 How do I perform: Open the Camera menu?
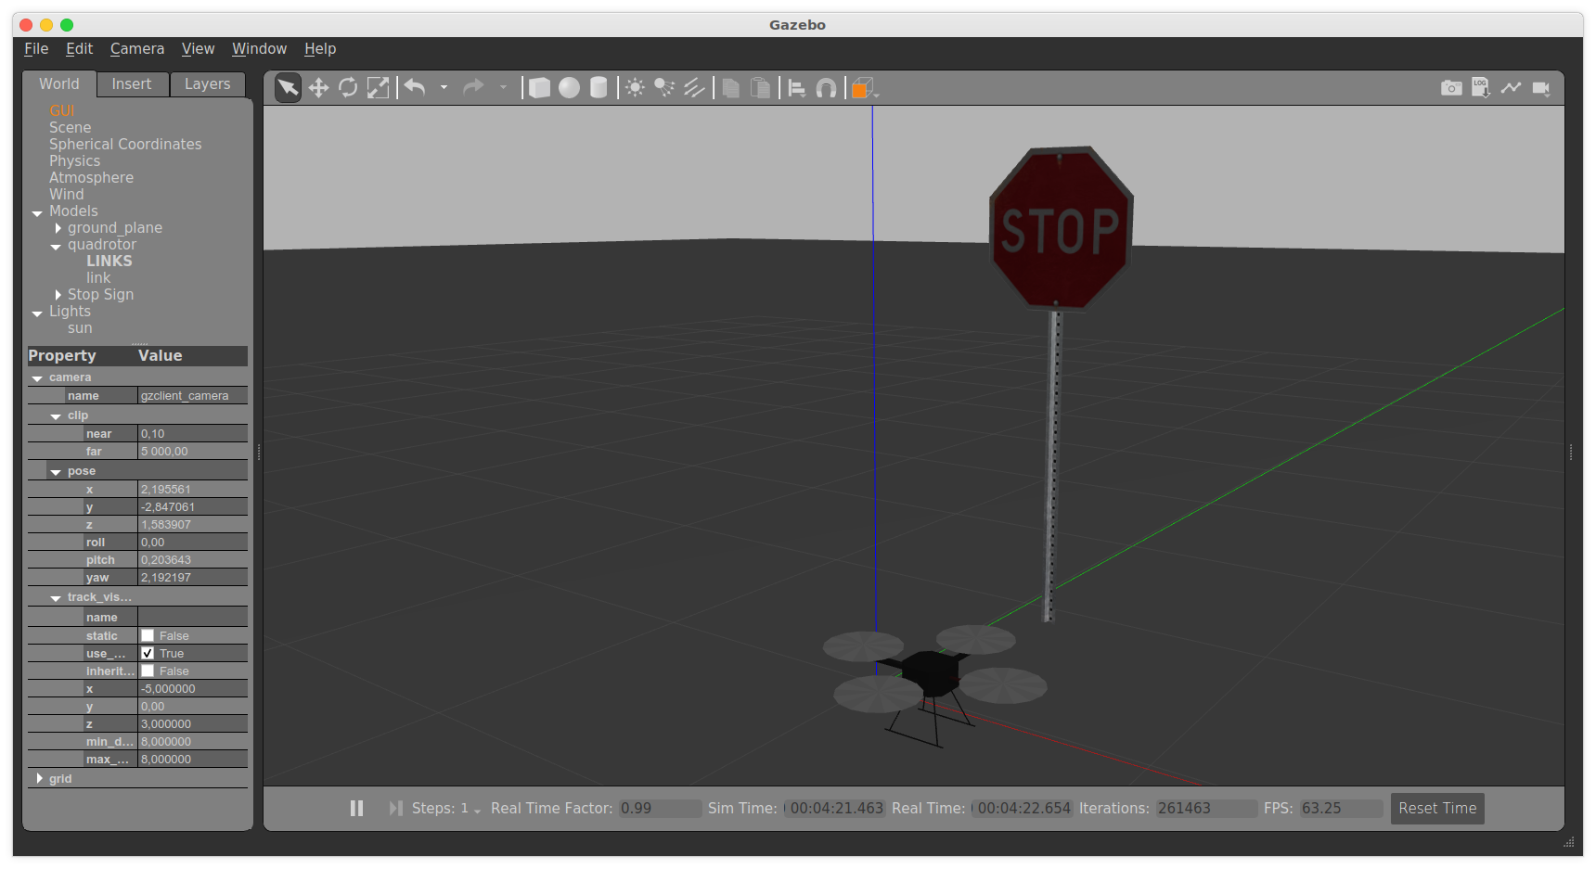pyautogui.click(x=136, y=49)
